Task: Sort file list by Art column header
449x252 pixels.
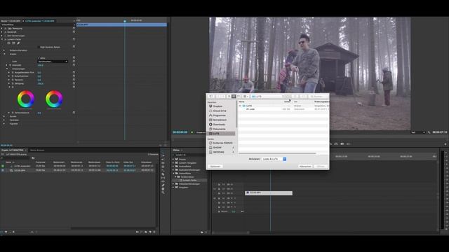Action: point(296,101)
